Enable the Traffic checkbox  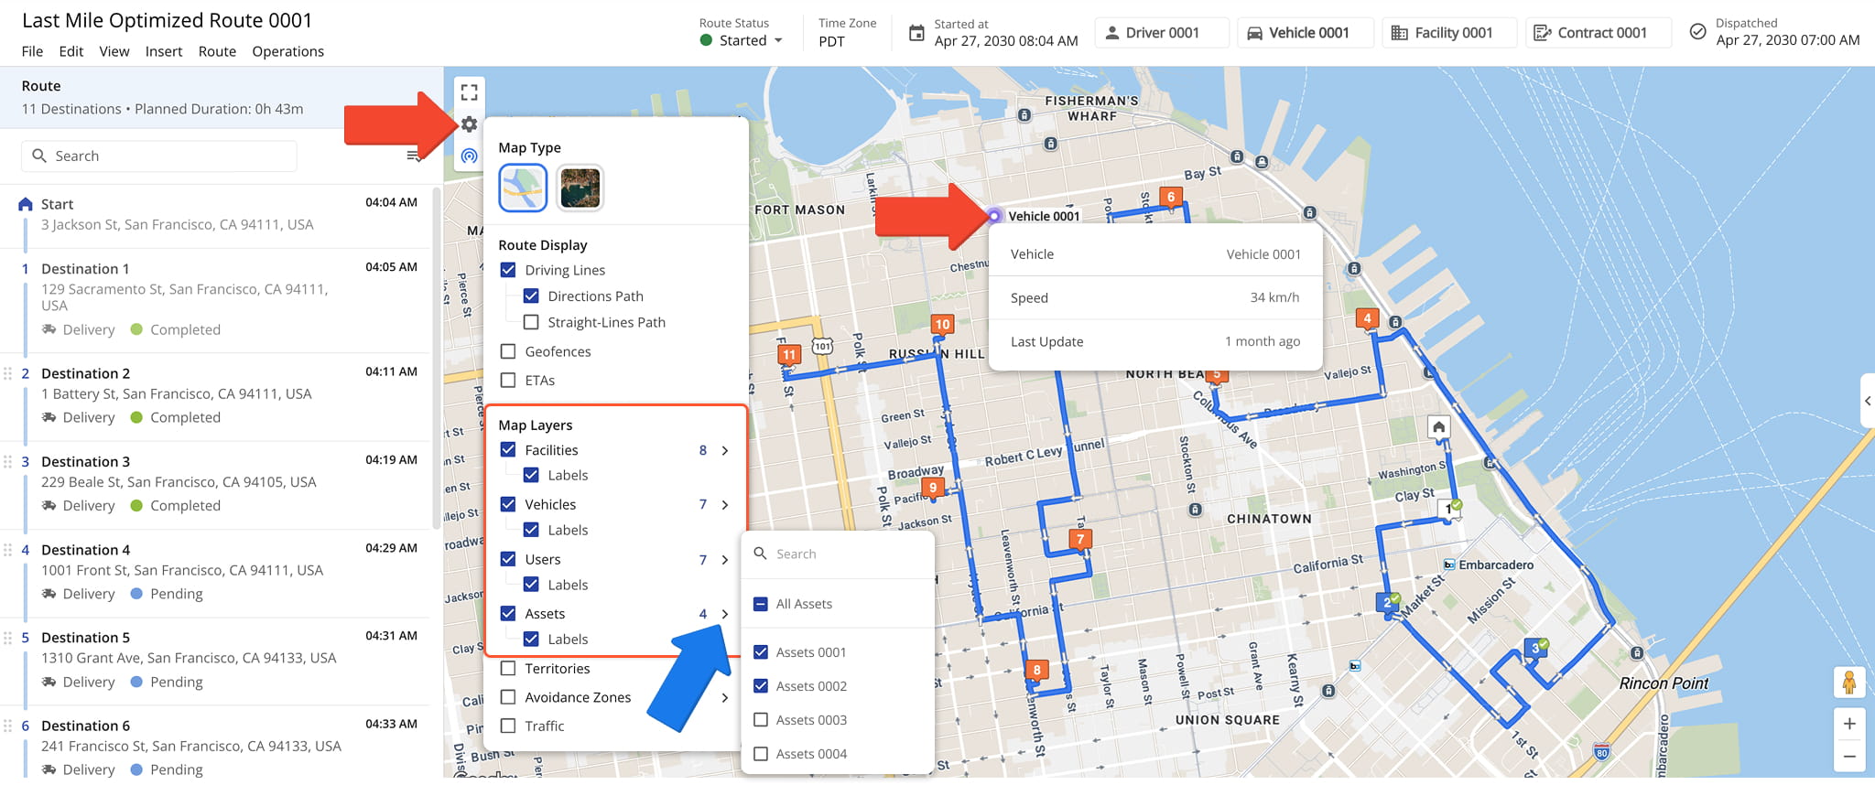(x=508, y=726)
